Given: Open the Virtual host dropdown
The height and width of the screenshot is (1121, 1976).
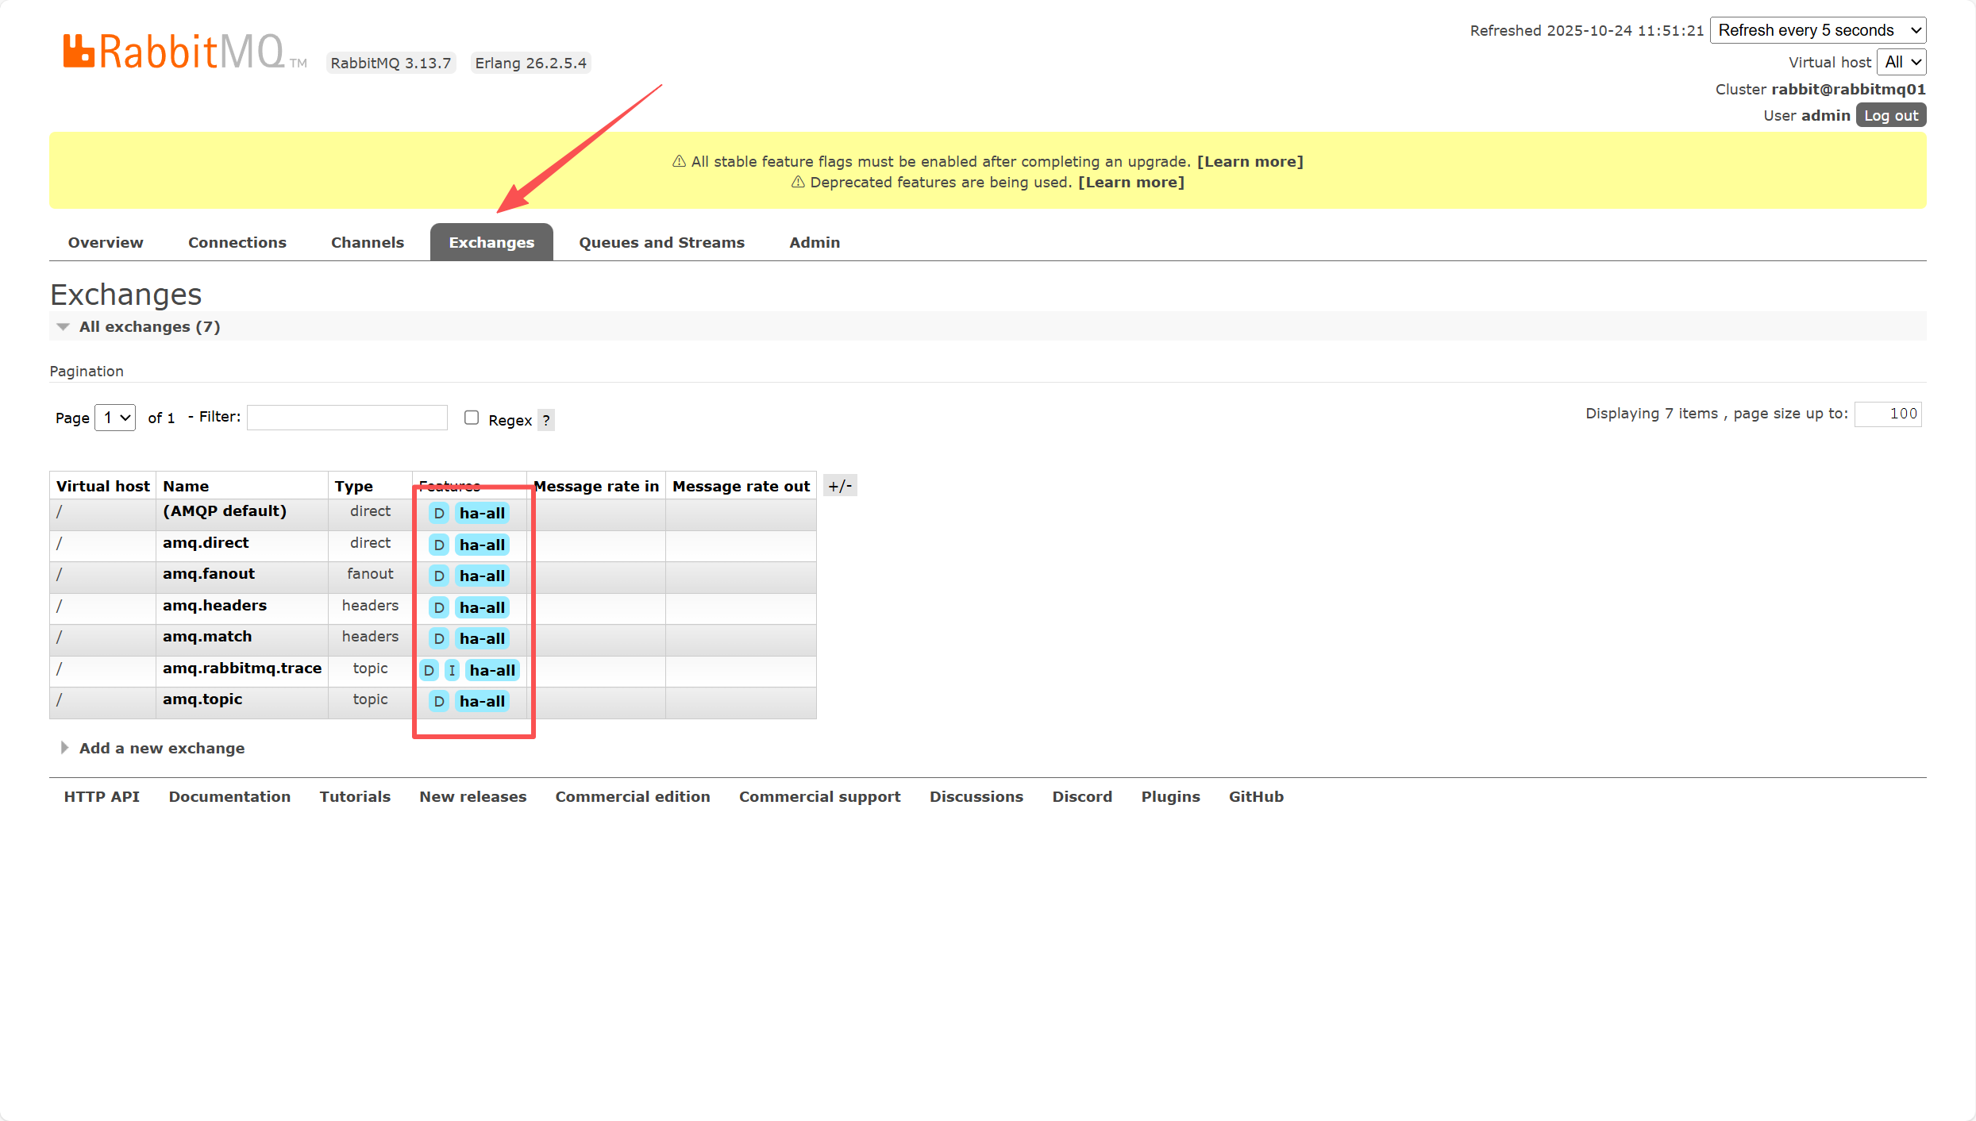Looking at the screenshot, I should click(x=1902, y=62).
